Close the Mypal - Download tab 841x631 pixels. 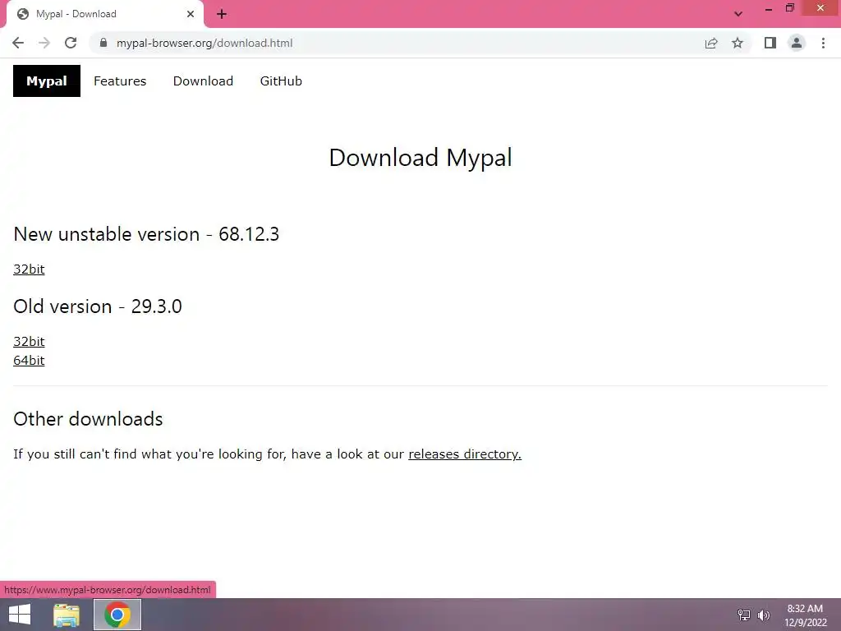coord(191,14)
